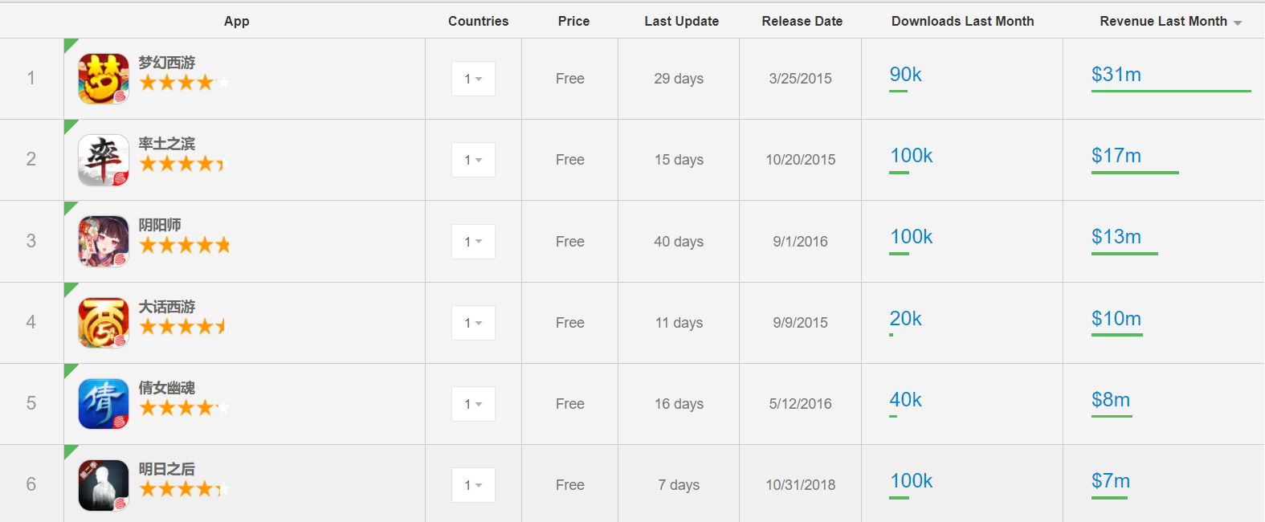This screenshot has height=522, width=1265.
Task: Sort by Downloads Last Month column
Action: [x=962, y=22]
